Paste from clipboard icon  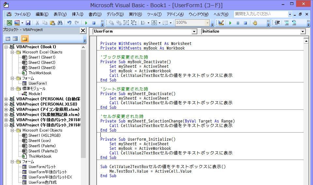tap(52, 23)
